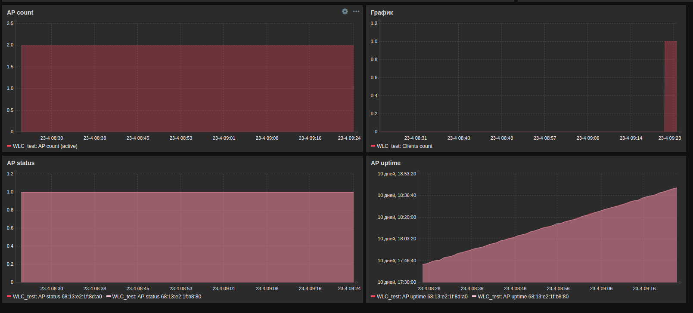693x313 pixels.
Task: Toggle AP status 68:13:e2:1f:b8:80 legend entry
Action: pyautogui.click(x=157, y=297)
